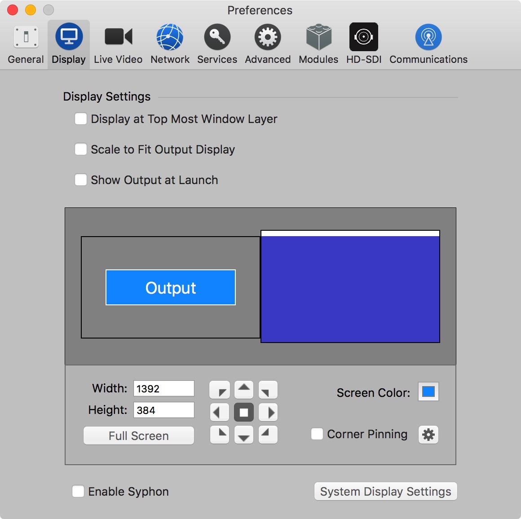
Task: Click the Full Screen button
Action: point(139,436)
